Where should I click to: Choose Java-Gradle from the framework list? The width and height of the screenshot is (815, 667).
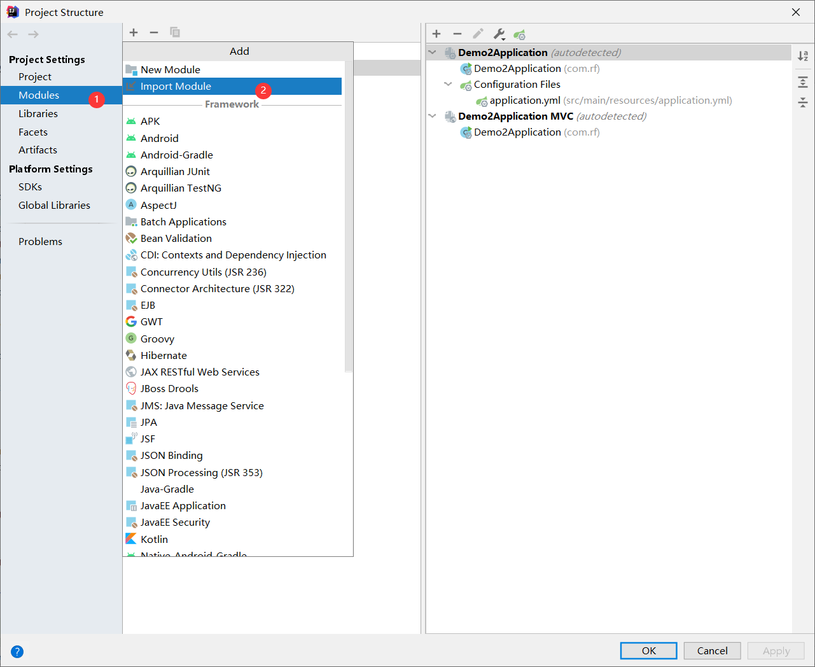click(x=233, y=489)
